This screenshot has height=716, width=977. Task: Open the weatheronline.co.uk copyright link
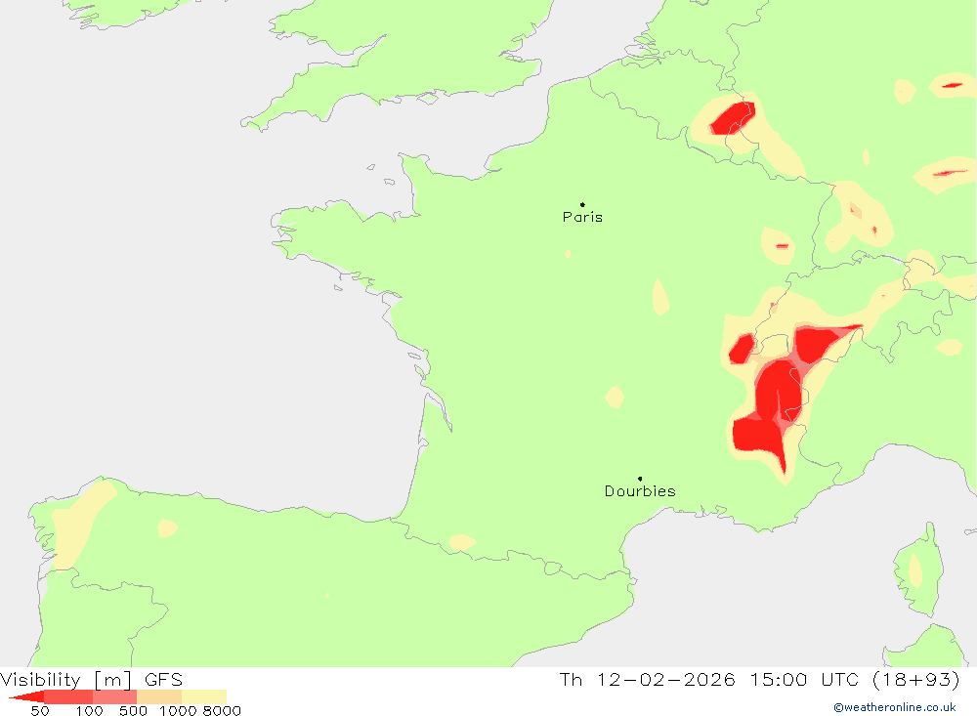point(894,706)
